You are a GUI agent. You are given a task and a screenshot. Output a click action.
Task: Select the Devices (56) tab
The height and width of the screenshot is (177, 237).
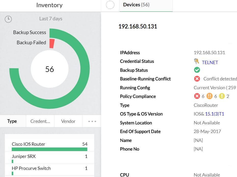(x=136, y=5)
